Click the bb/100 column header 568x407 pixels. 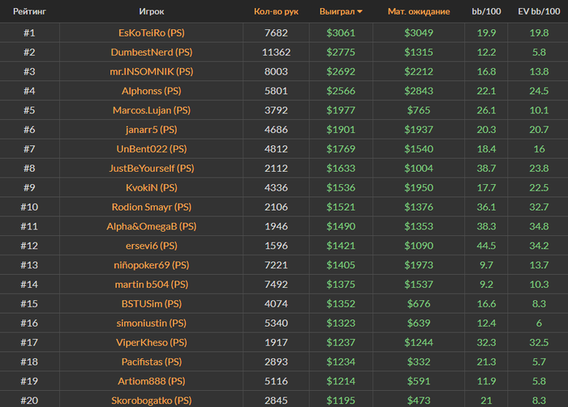[486, 11]
